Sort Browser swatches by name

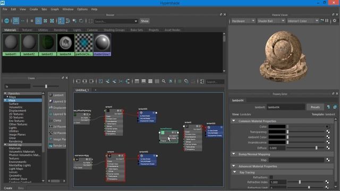click(x=61, y=21)
